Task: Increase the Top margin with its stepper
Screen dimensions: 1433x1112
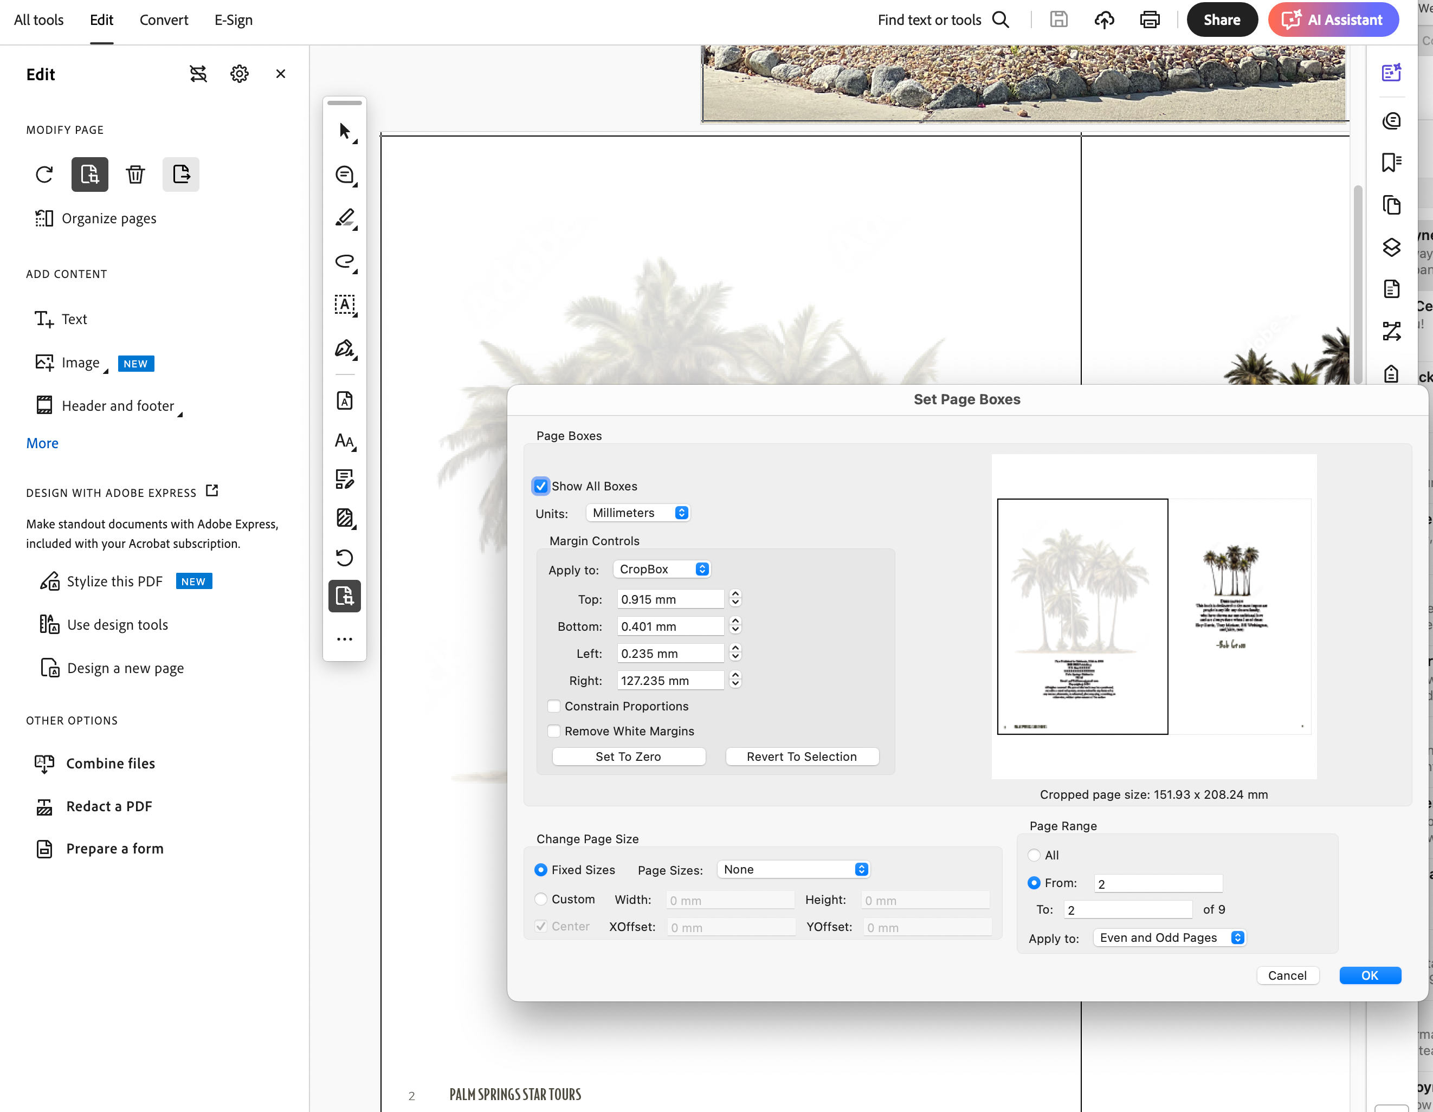Action: tap(735, 595)
